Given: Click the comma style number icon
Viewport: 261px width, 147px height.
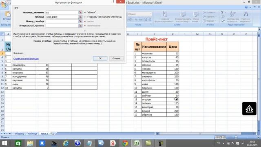Looking at the screenshot, I should pos(141,20).
